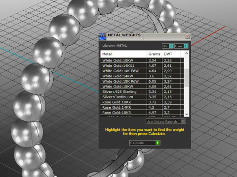Screen dimensions: 237x177
Task: Select White Gold:10KW row
Action: click(142, 60)
